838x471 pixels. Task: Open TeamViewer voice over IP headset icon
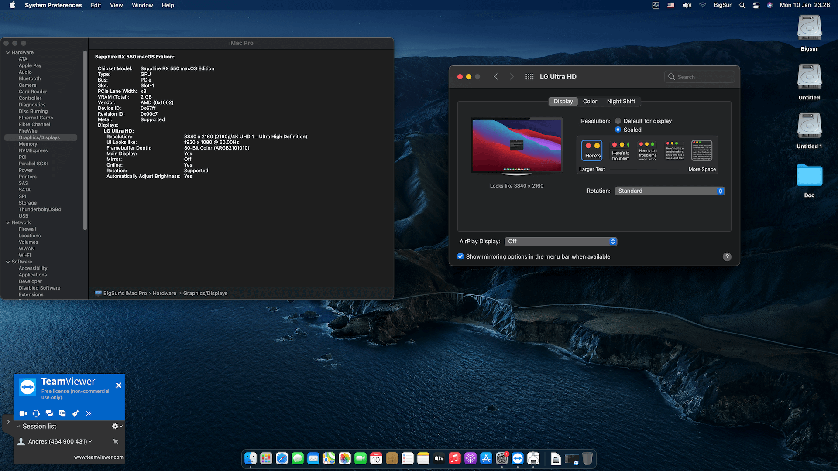36,413
